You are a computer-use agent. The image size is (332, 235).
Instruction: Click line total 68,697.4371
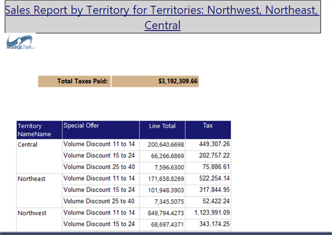click(163, 225)
